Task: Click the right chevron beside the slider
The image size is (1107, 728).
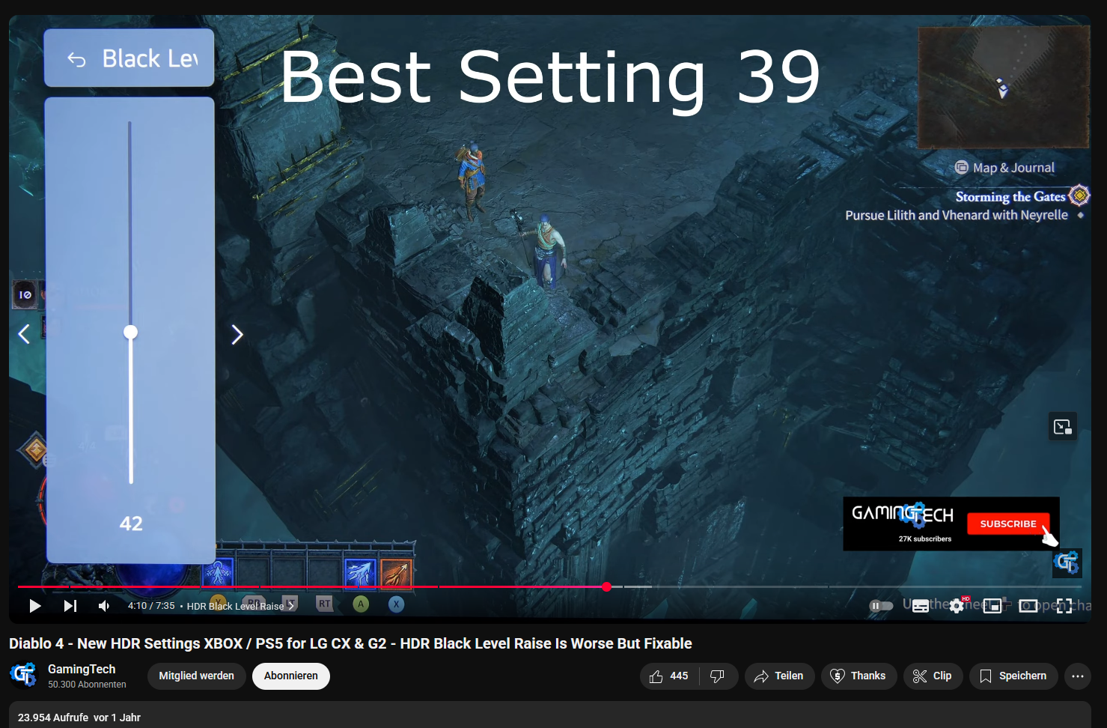Action: [x=237, y=335]
